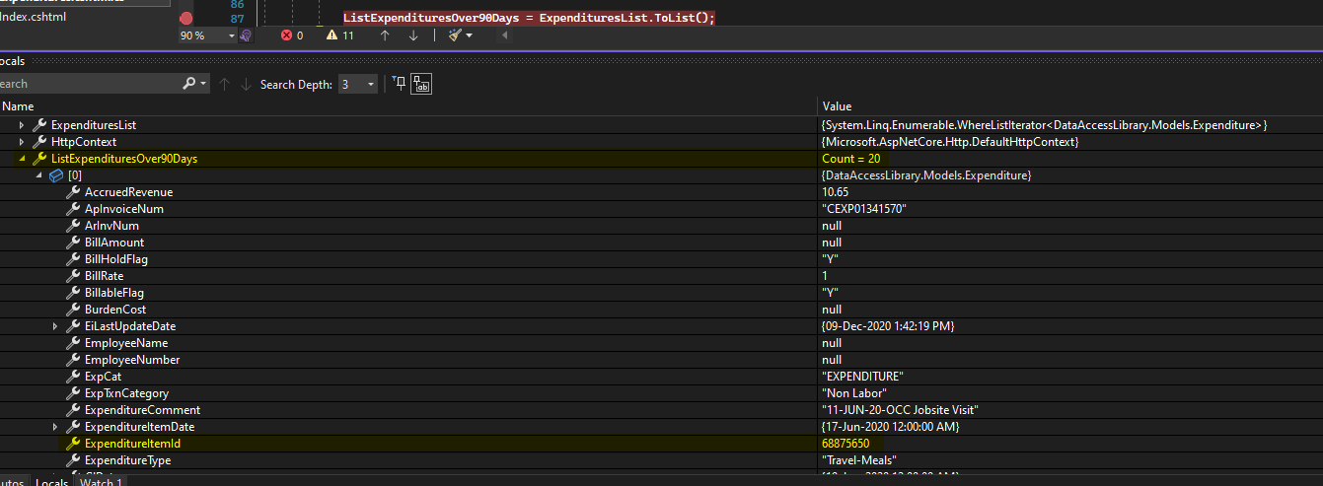The height and width of the screenshot is (486, 1323).
Task: Click the wrench icon beside ExpenditureType
Action: 73,460
